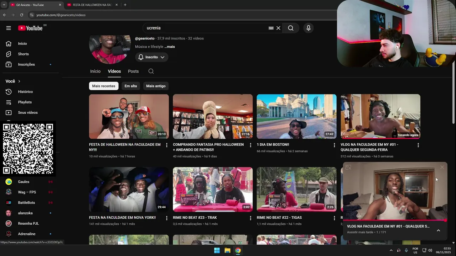456x256 pixels.
Task: Expand channel description with ...mais
Action: coord(170,47)
